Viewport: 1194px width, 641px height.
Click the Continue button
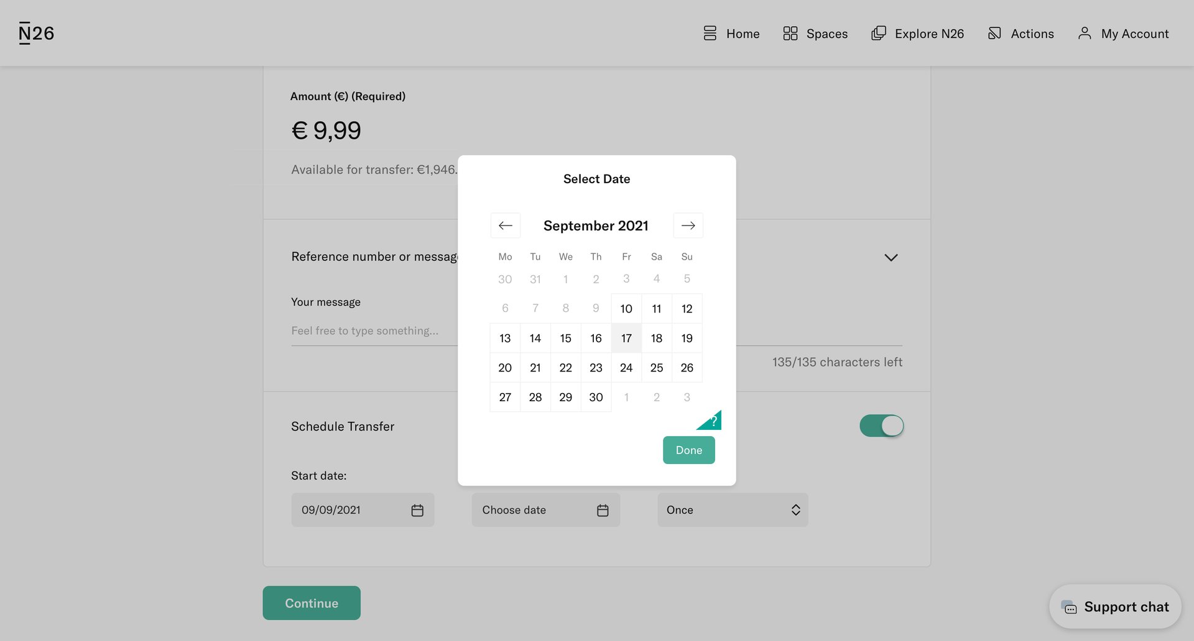tap(311, 602)
